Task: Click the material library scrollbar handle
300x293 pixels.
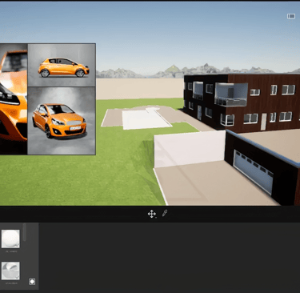Action: [x=25, y=232]
